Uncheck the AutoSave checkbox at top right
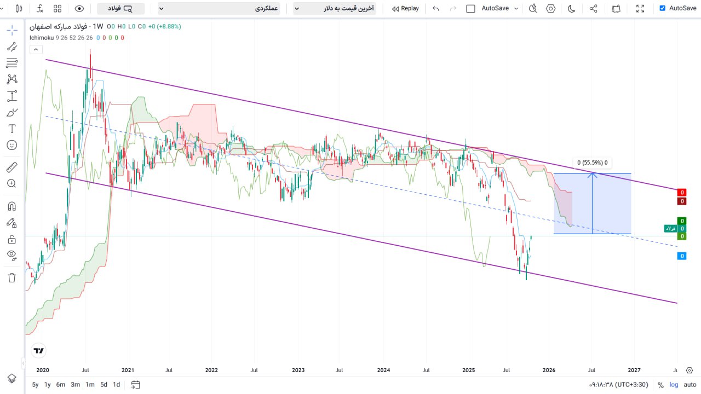 click(663, 8)
